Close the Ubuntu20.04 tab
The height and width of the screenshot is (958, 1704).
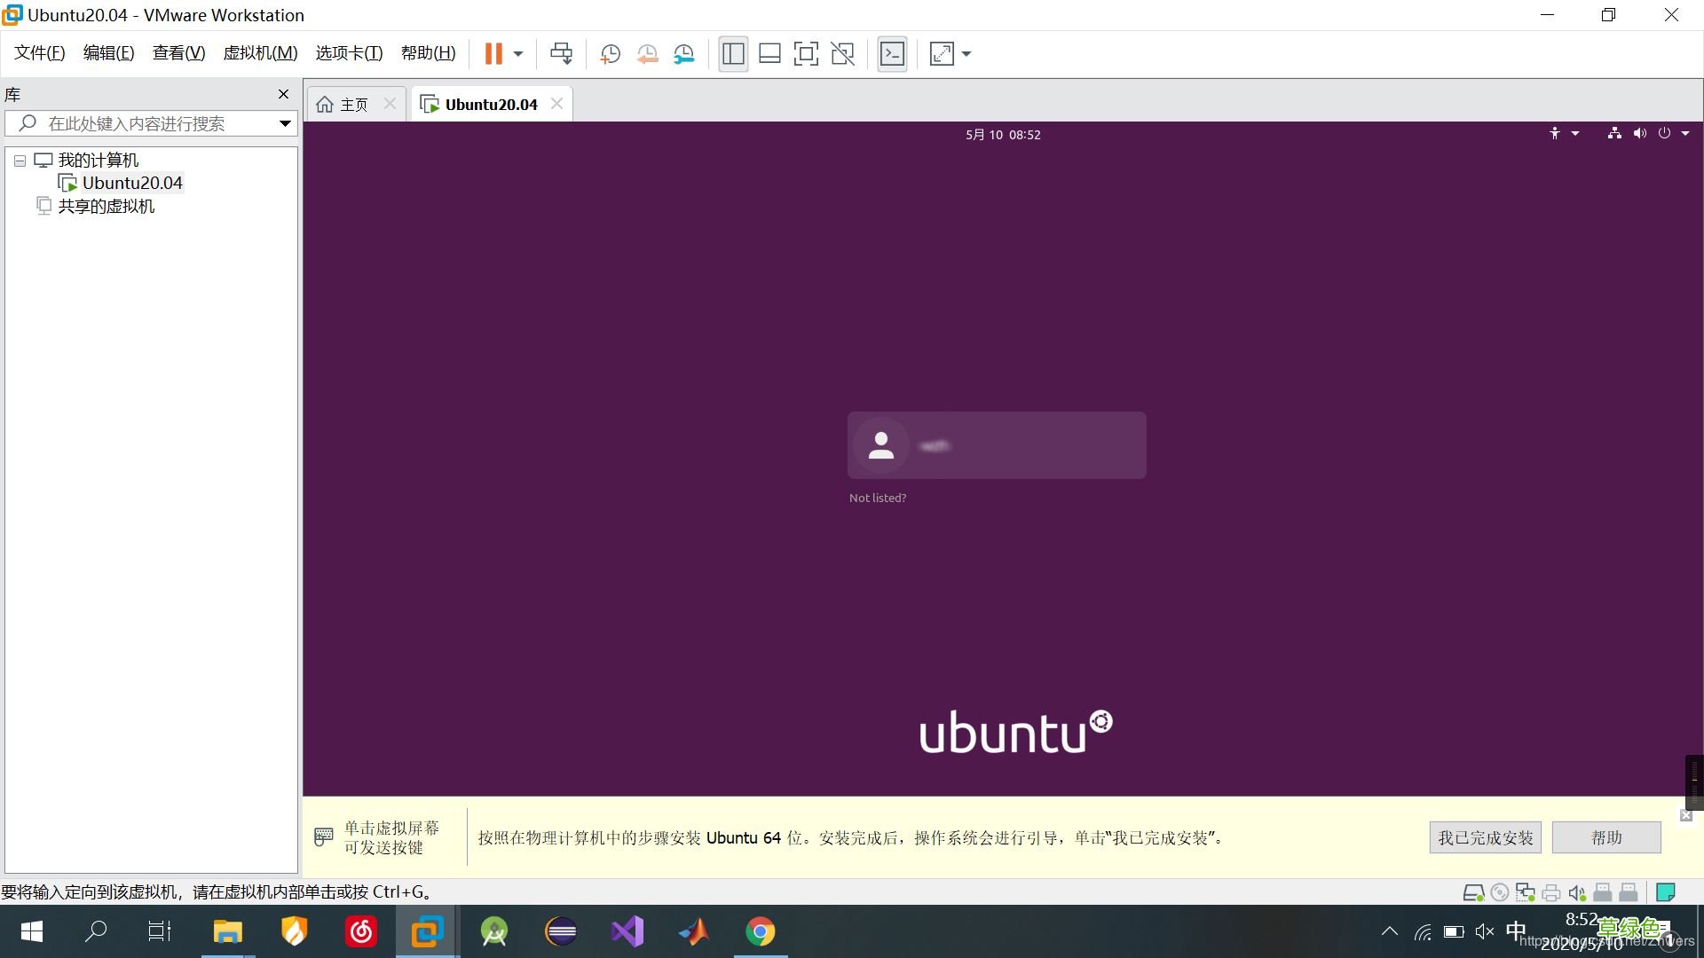556,104
